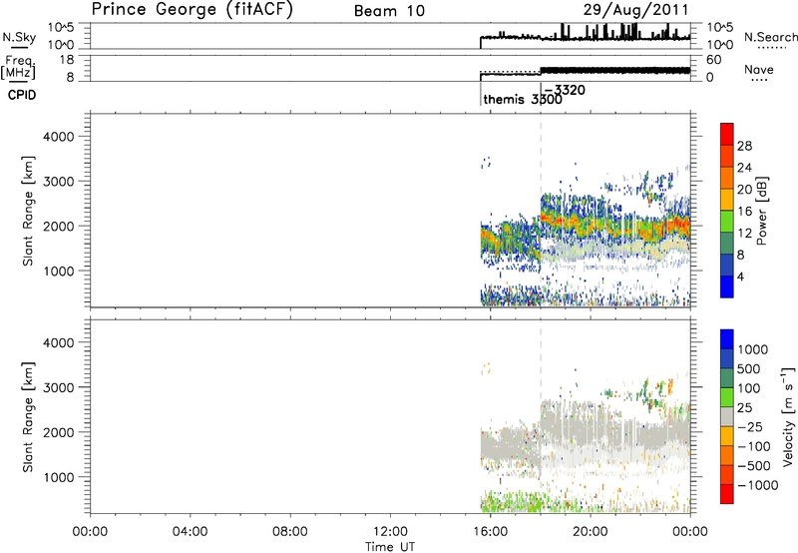798x553 pixels.
Task: Click the date "29/Aug/2011"
Action: coord(636,10)
